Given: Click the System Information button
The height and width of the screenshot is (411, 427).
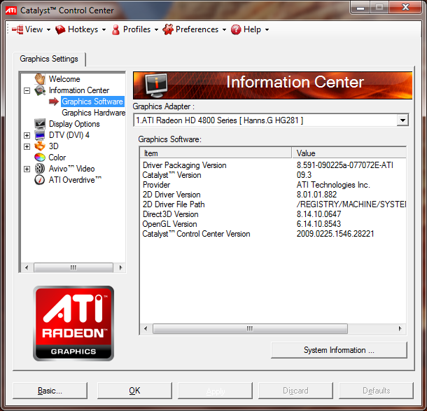Looking at the screenshot, I should [339, 350].
